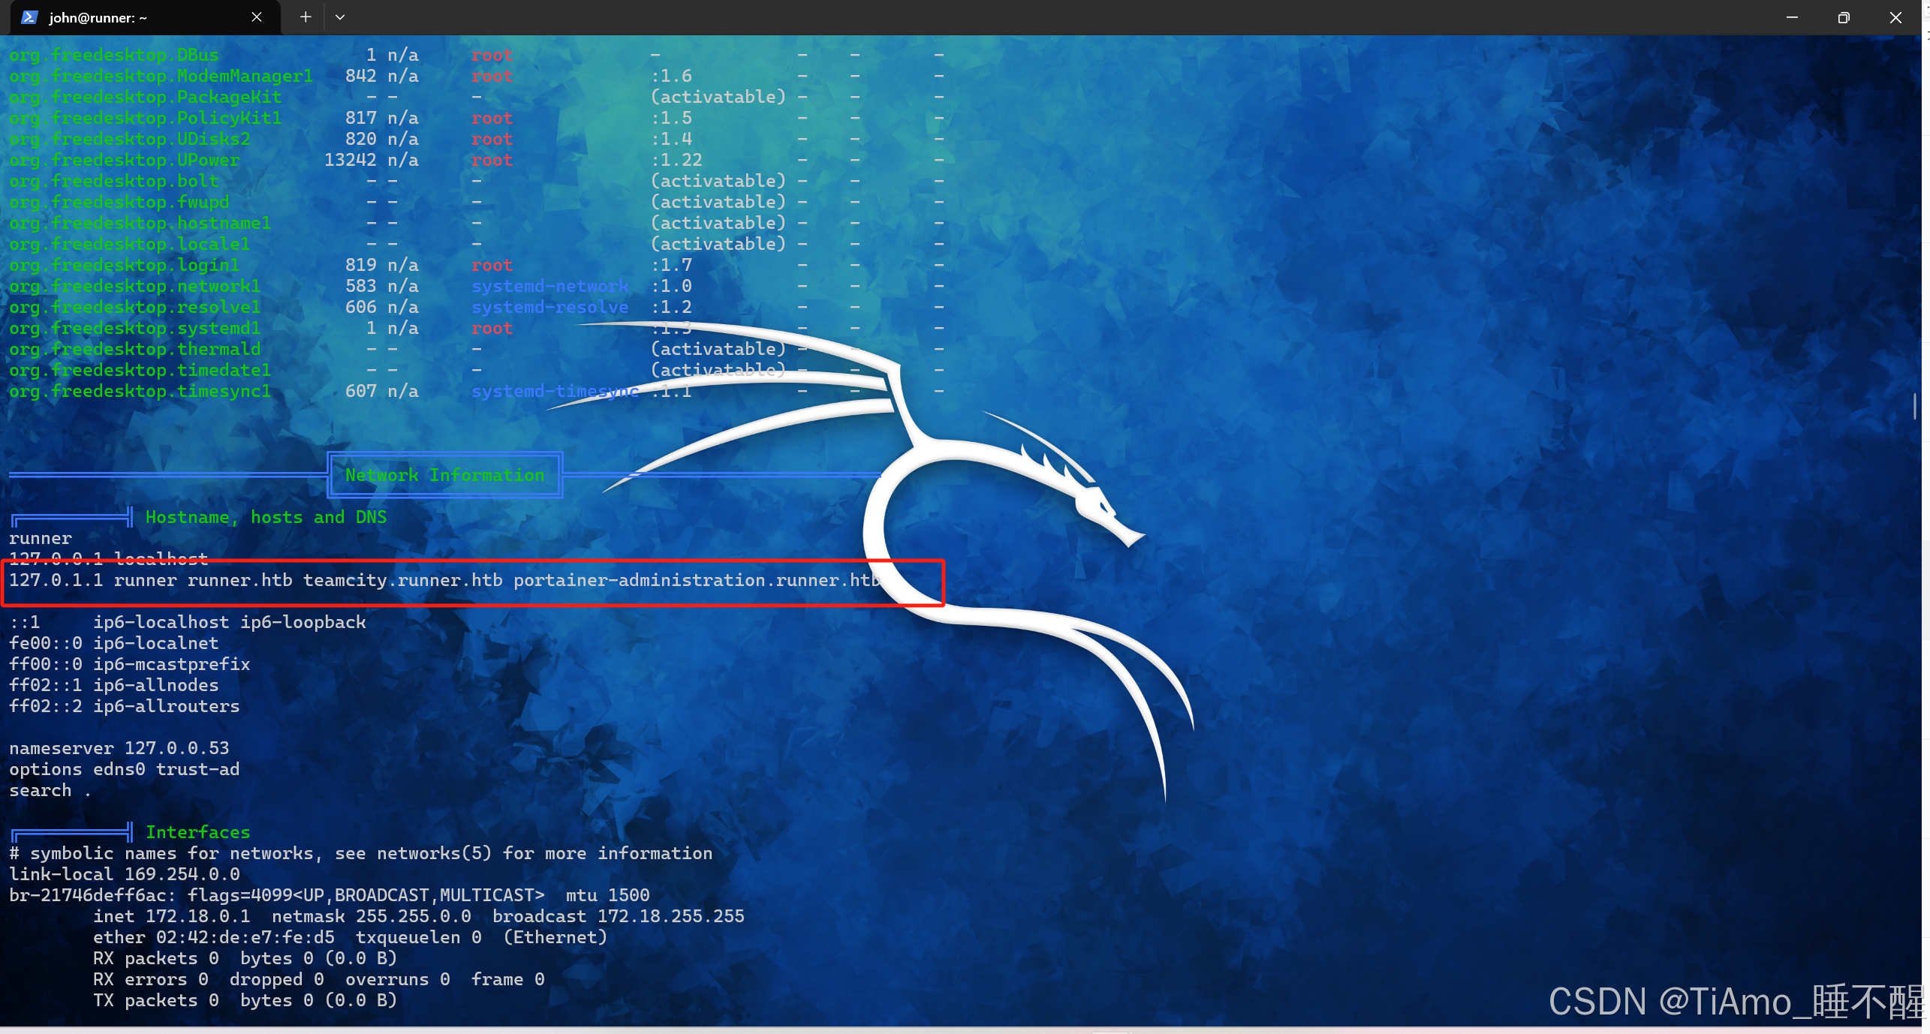Click the 'mtu 1500' value
1930x1034 pixels.
coord(608,895)
